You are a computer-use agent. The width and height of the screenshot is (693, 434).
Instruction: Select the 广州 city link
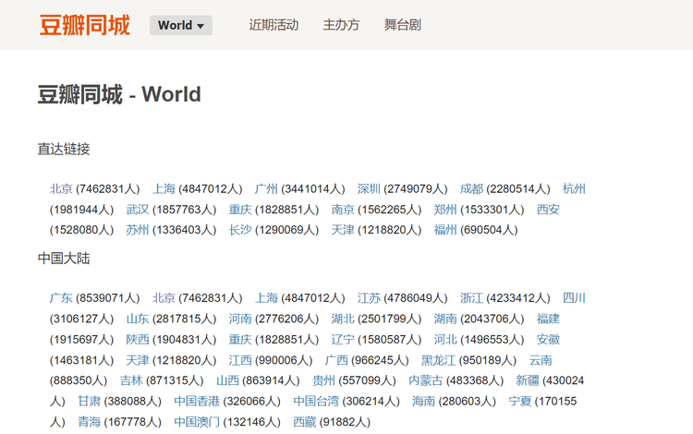266,189
